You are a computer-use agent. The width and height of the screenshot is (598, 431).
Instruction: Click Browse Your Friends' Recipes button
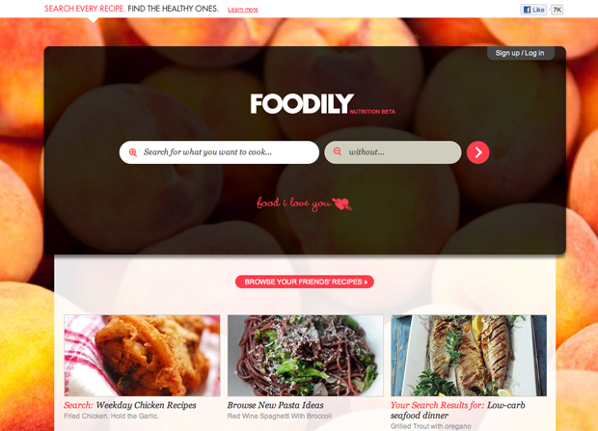305,282
